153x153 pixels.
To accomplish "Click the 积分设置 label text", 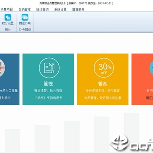I will 8,23.
